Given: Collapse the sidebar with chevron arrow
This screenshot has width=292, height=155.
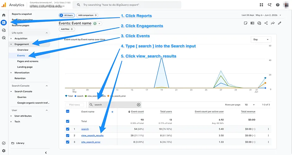Looking at the screenshot, I should tap(46, 153).
